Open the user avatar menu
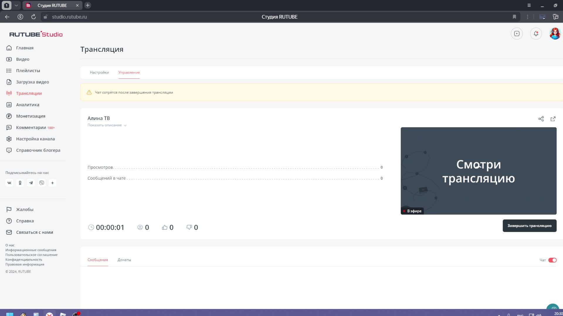The image size is (563, 316). pos(555,34)
